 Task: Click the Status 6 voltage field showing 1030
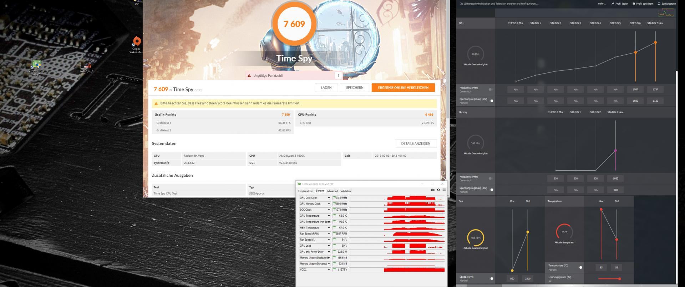tap(635, 101)
